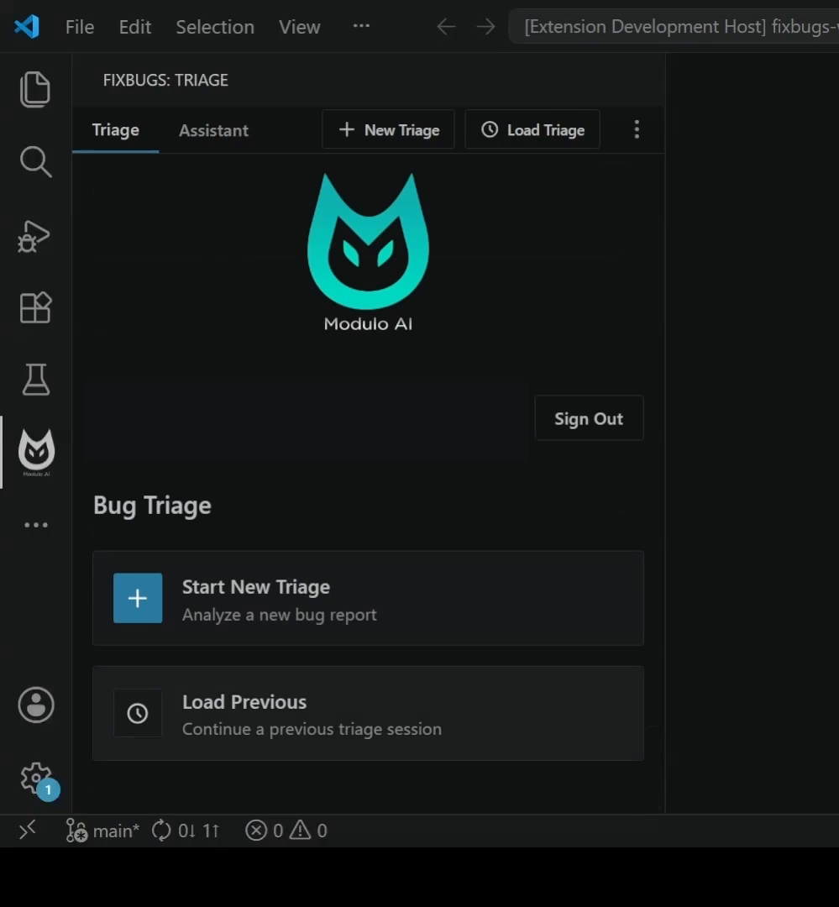Click 'Continue a previous triage session' text
Image resolution: width=839 pixels, height=907 pixels.
click(x=312, y=729)
